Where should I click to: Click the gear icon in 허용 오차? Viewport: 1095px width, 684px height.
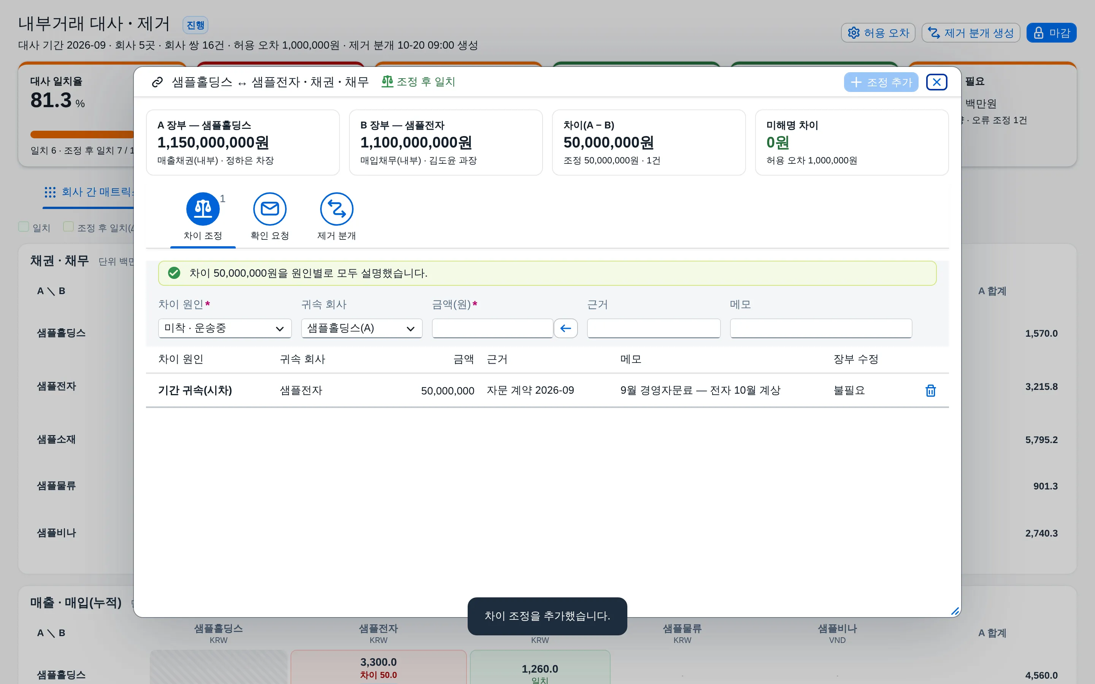coord(853,33)
